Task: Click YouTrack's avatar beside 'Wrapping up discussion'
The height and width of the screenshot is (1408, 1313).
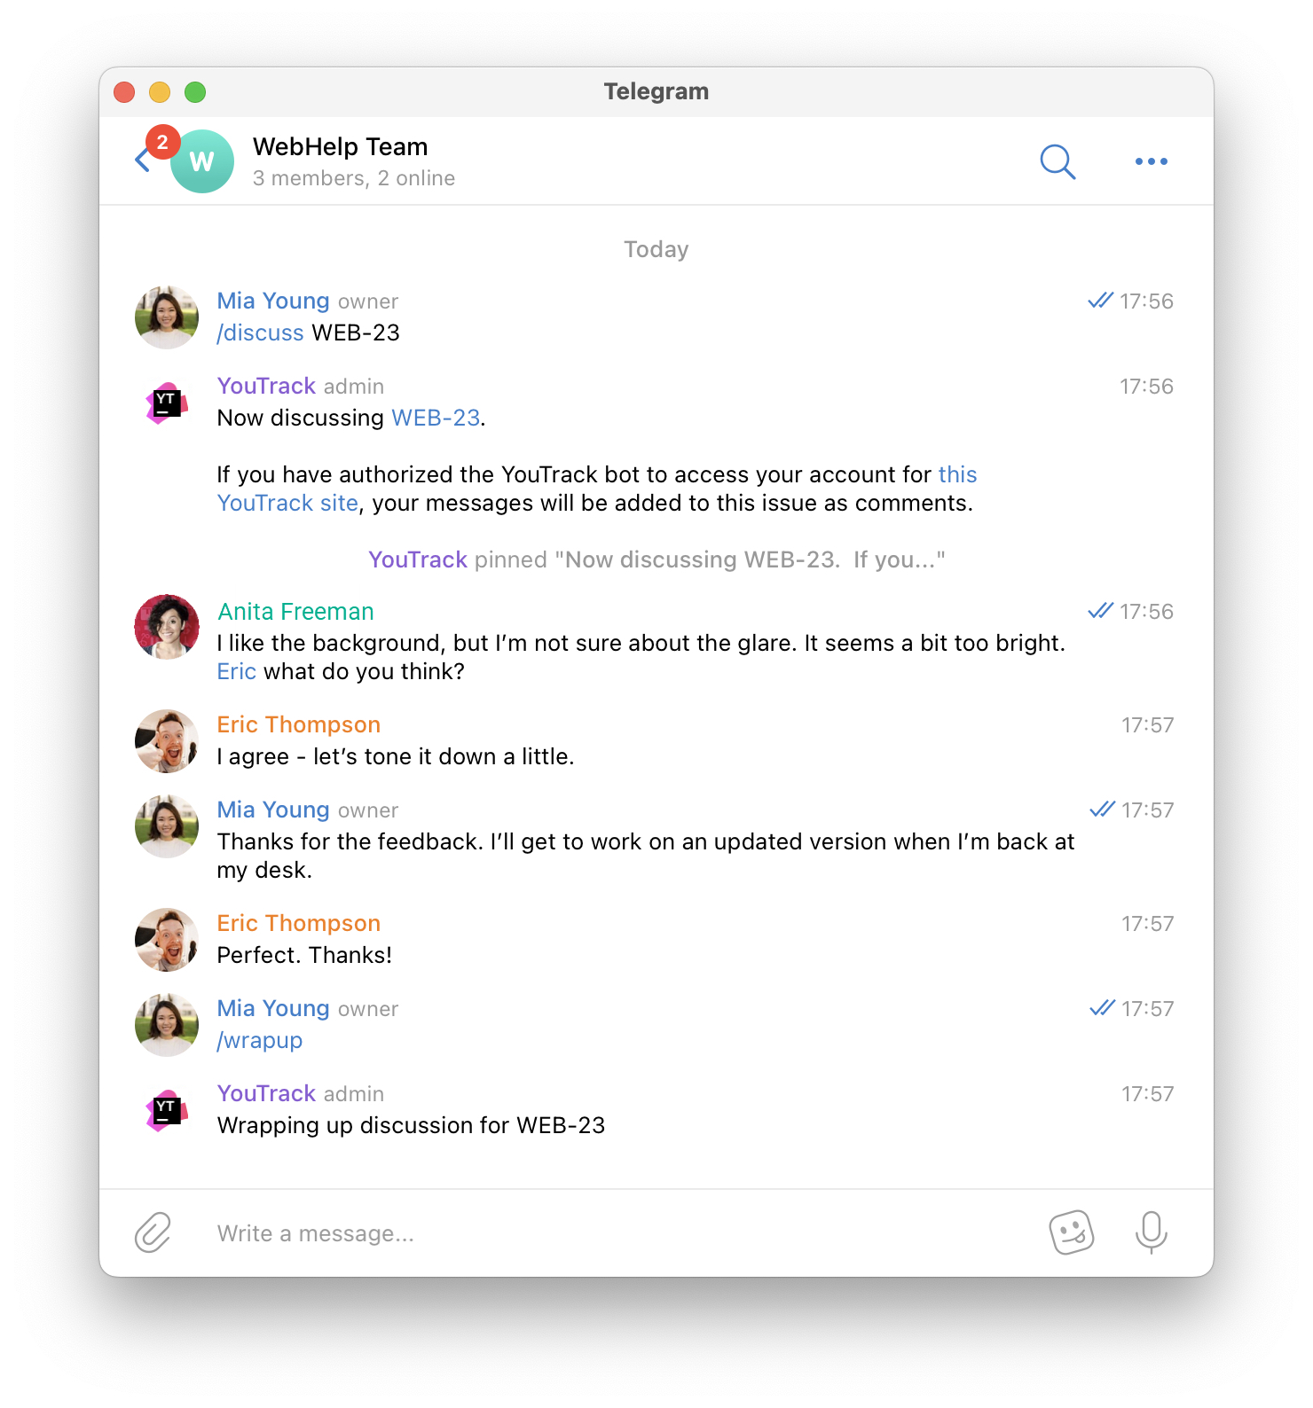Action: click(x=167, y=1110)
